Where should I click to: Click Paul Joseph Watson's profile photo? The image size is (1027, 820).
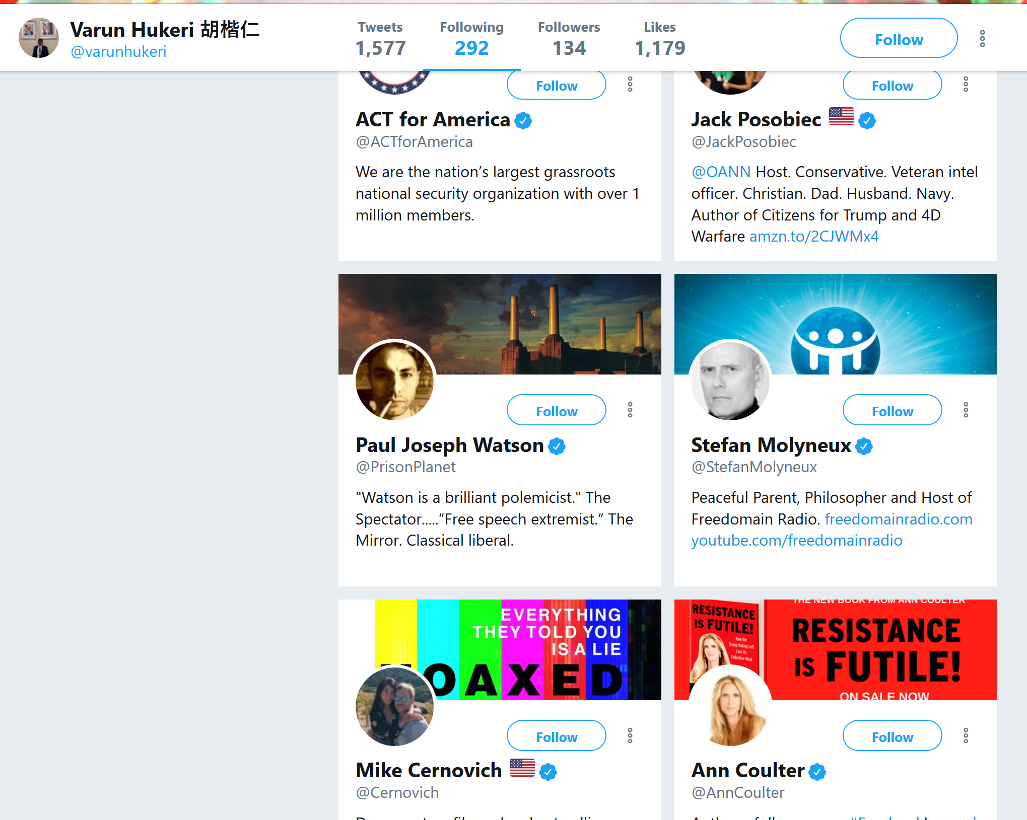[x=394, y=381]
